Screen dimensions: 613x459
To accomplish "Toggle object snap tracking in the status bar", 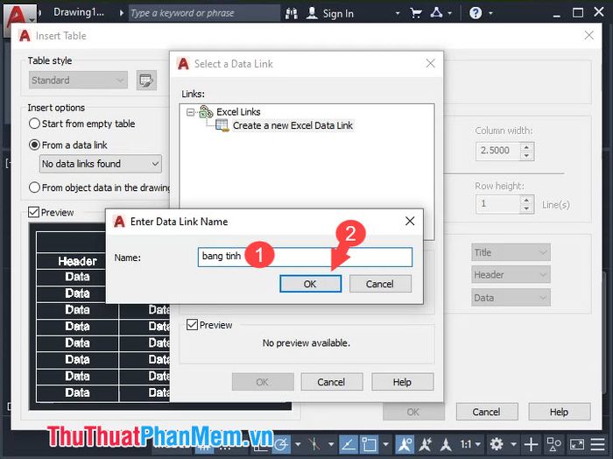I will (x=349, y=444).
